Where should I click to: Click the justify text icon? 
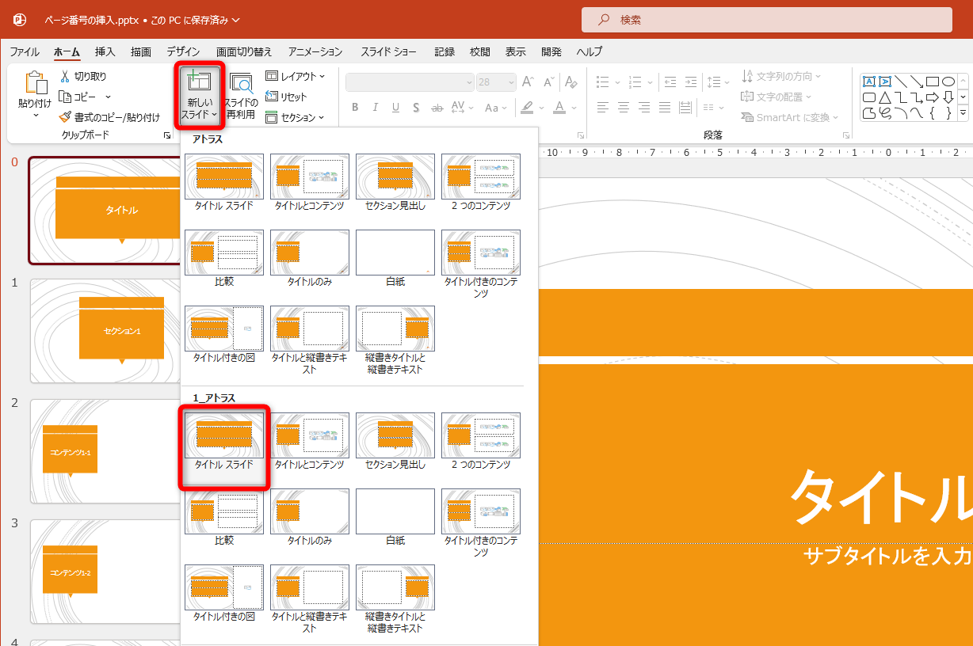666,107
